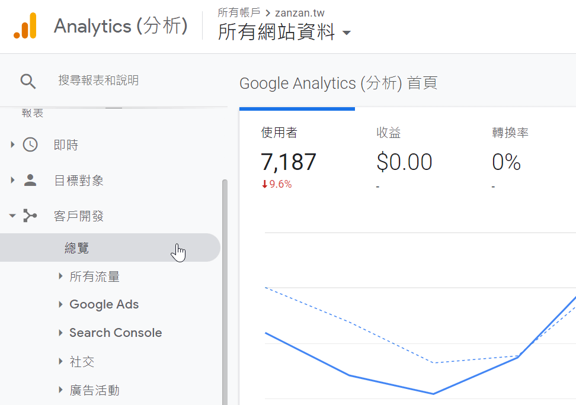Viewport: 576px width, 405px height.
Task: Open the 即時 menu item
Action: click(66, 145)
